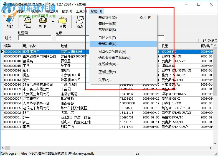The image size is (218, 156).
Task: Select customer cell 郑七
Action: tap(41, 71)
